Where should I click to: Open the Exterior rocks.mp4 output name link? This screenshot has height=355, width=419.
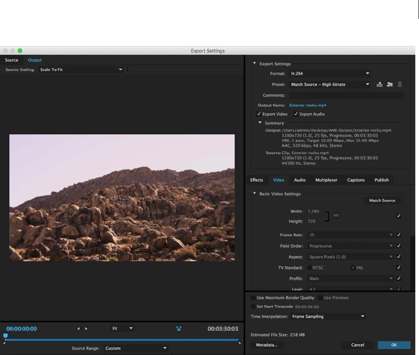308,105
